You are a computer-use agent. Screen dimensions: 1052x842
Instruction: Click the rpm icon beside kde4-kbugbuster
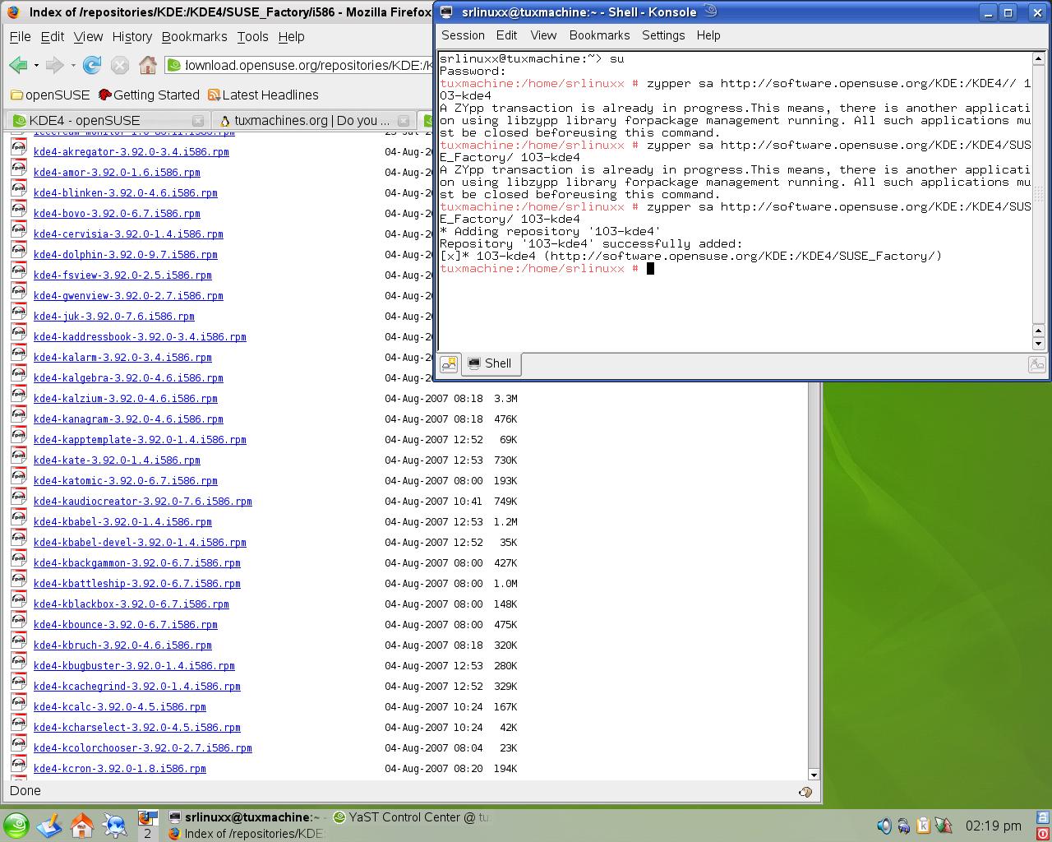click(19, 661)
